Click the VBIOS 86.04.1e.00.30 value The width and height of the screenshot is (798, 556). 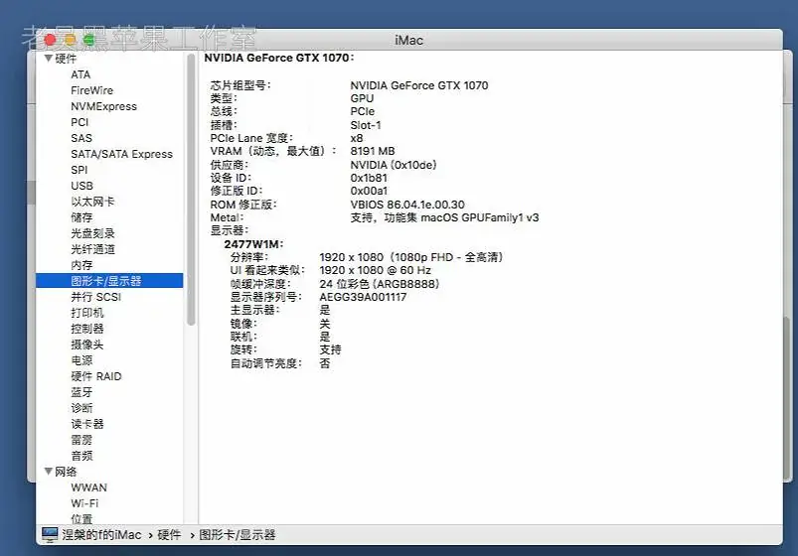click(x=407, y=205)
